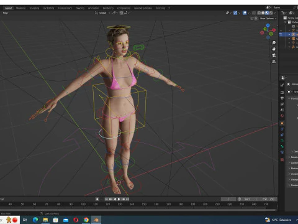298x224 pixels.
Task: Open the shading options dropdown arrow
Action: 275,13
